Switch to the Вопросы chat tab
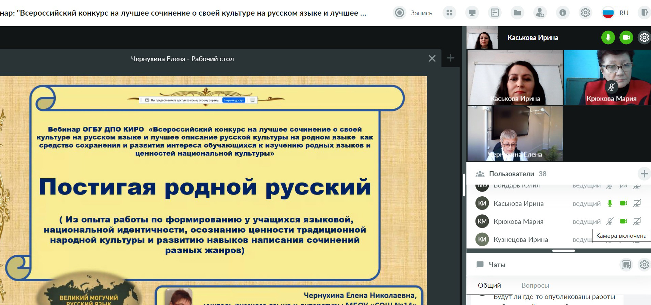 click(535, 285)
